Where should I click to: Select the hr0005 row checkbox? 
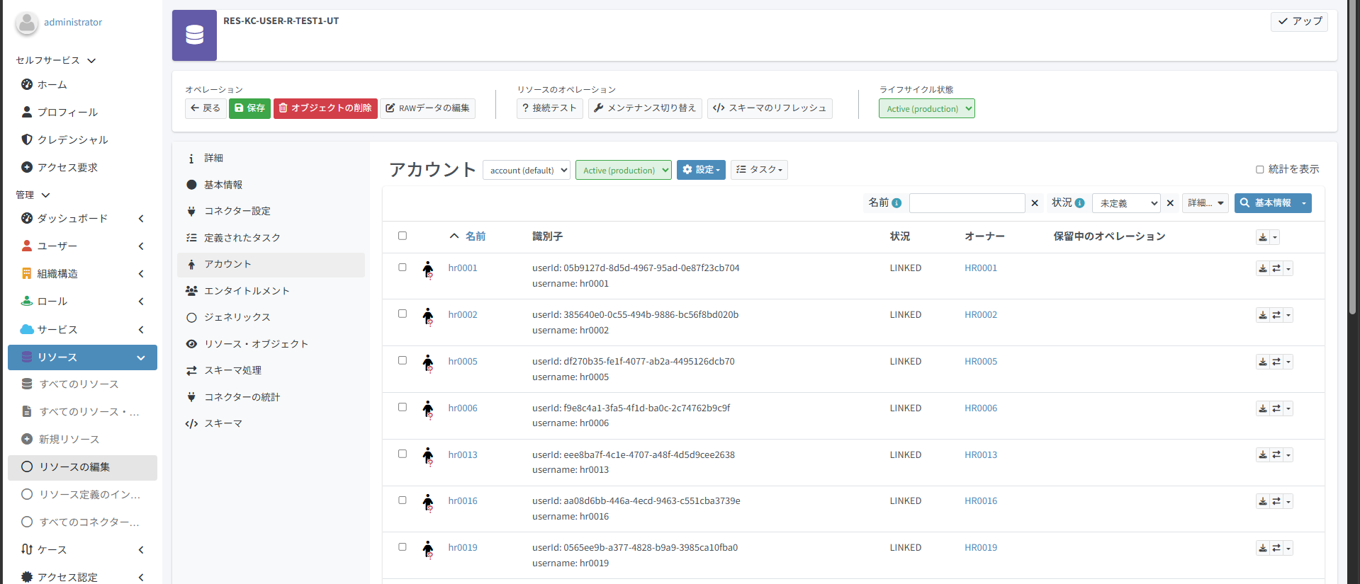(403, 360)
